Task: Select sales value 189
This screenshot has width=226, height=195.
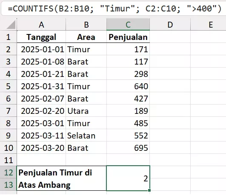Action: click(128, 111)
